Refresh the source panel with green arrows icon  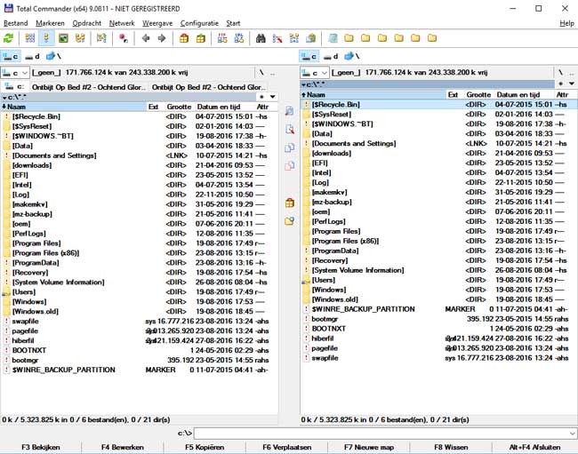(x=9, y=38)
